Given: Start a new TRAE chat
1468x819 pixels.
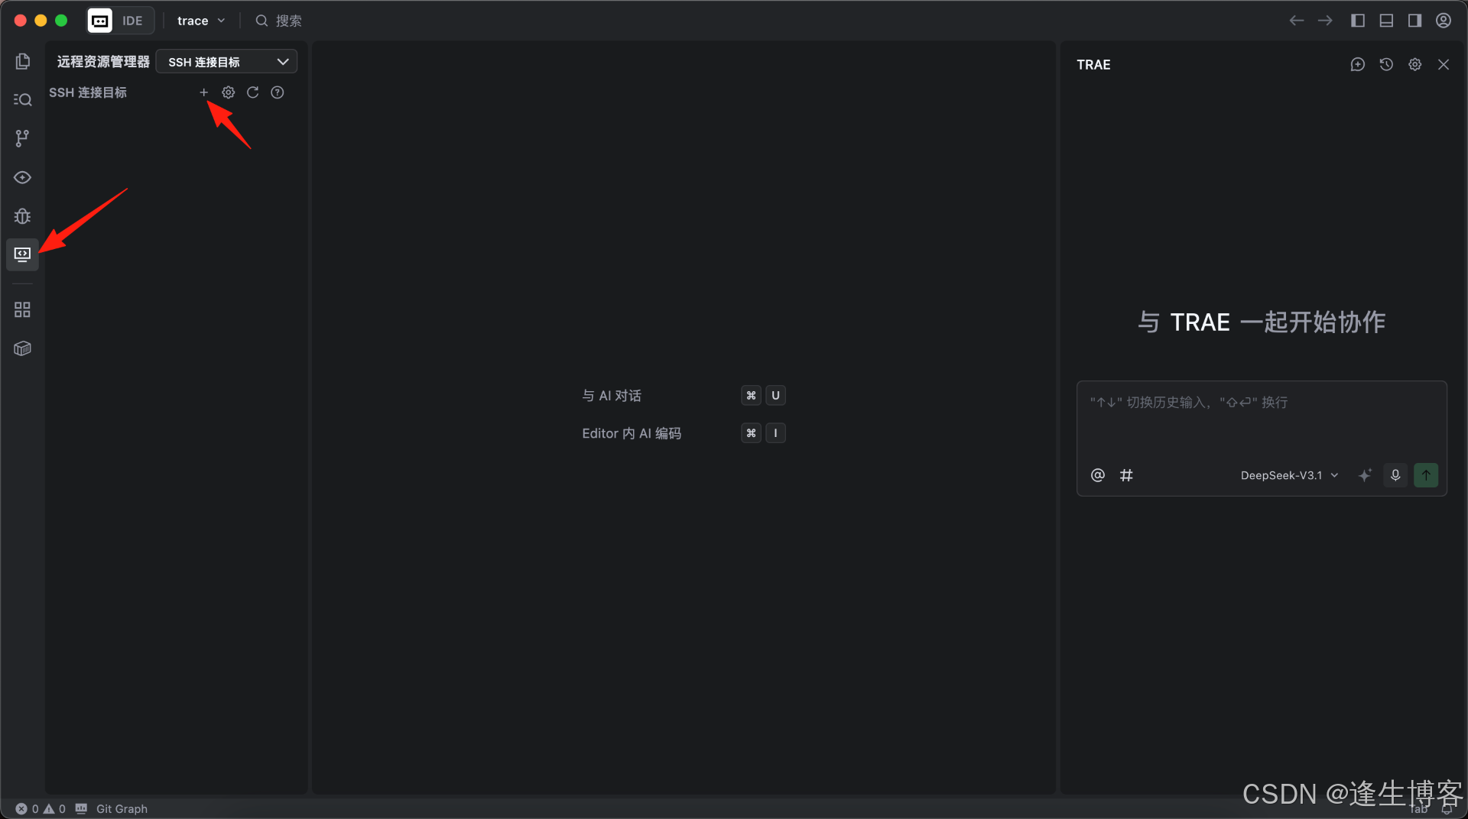Looking at the screenshot, I should [1358, 65].
